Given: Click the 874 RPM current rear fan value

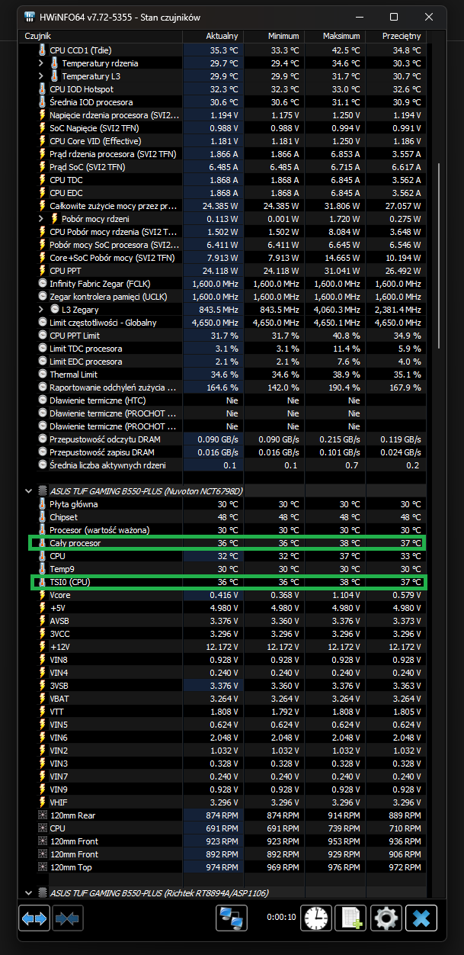Looking at the screenshot, I should (222, 815).
